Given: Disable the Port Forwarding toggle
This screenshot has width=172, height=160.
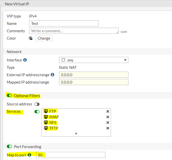Looking at the screenshot, I should click(x=10, y=147).
